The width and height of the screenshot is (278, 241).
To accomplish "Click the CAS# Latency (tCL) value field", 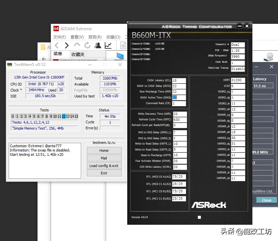I will pyautogui.click(x=179, y=81).
